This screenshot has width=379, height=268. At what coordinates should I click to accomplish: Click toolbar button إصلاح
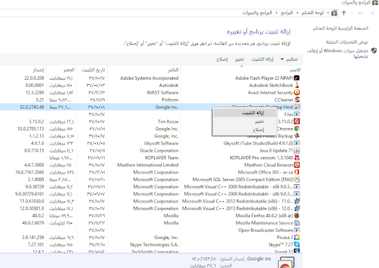(222, 59)
